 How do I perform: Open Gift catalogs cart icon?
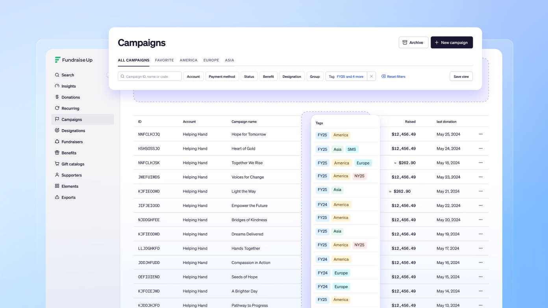[x=57, y=164]
